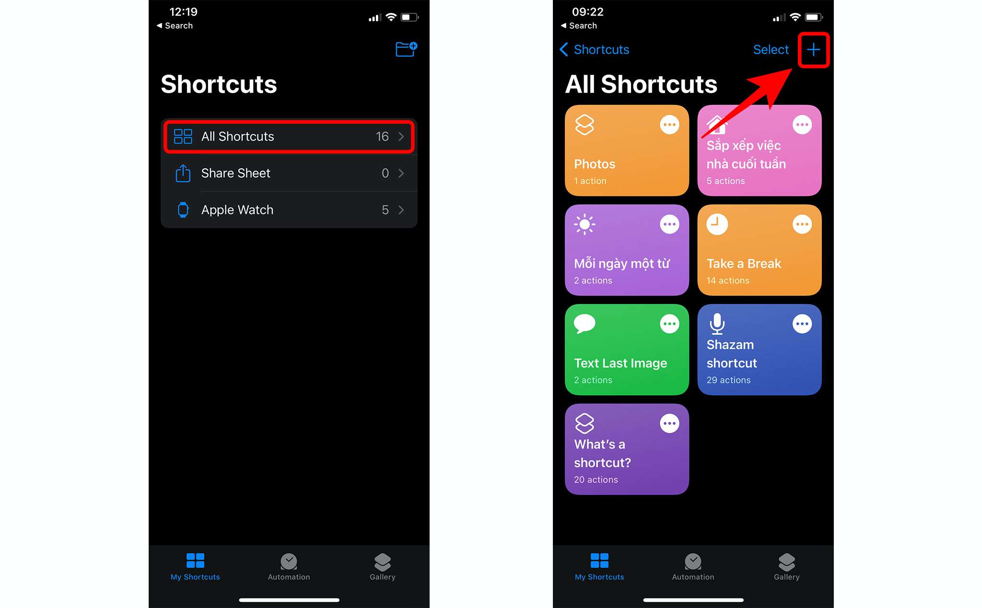Click the ellipsis on Mỗi ngày một từ
The image size is (982, 608).
point(670,224)
